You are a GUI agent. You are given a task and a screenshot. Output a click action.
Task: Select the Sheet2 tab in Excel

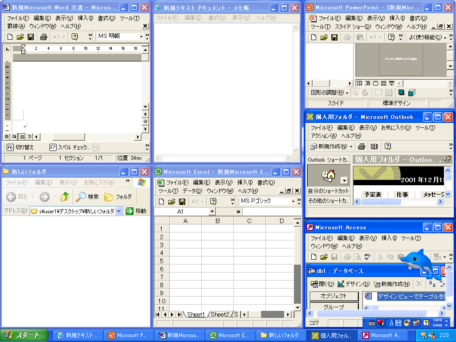point(220,314)
